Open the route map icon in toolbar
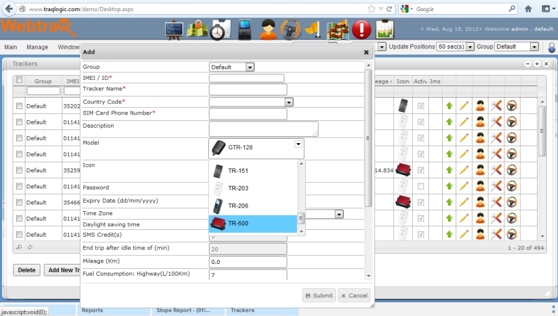Viewport: 558px width, 316px height. [338, 30]
